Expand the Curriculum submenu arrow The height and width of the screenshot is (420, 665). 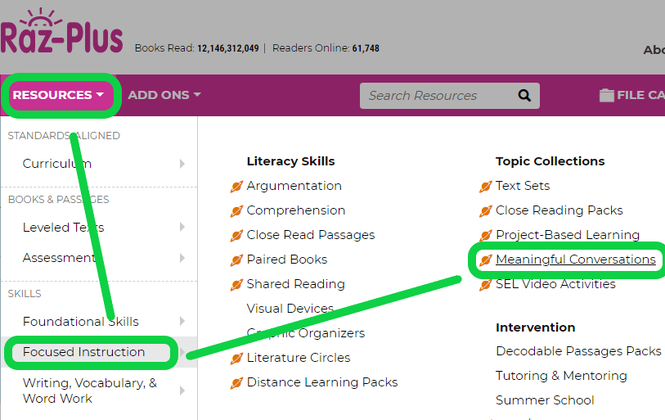click(x=182, y=164)
